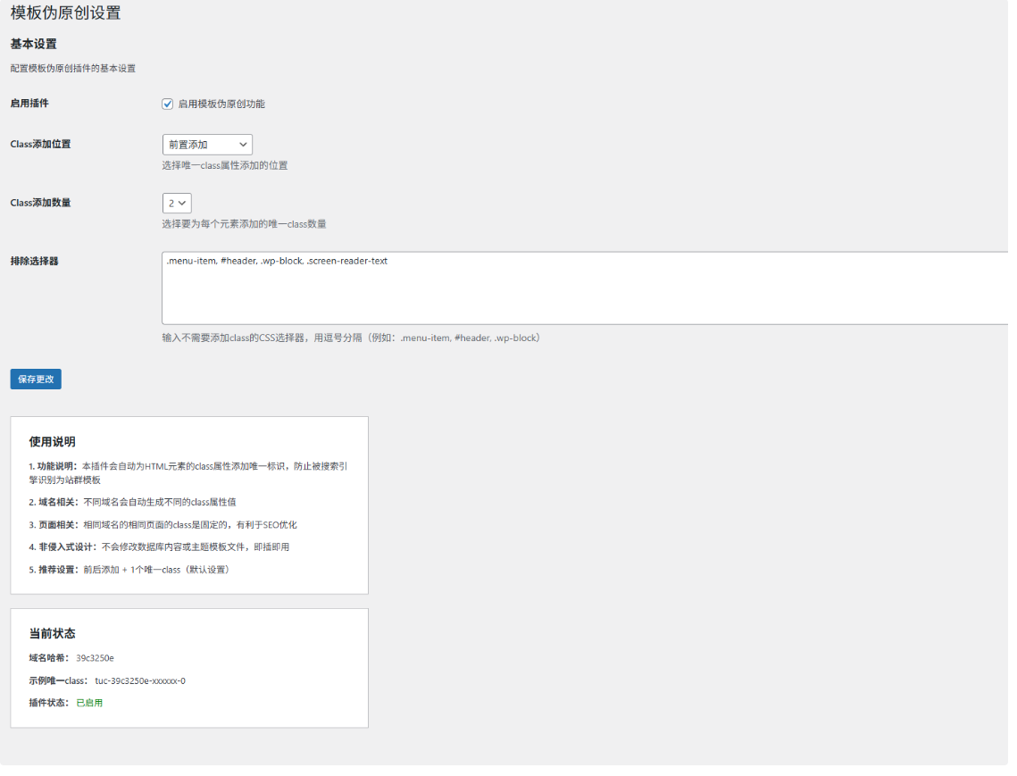Click the 使用说明 card heading
This screenshot has height=776, width=1017.
(x=52, y=441)
